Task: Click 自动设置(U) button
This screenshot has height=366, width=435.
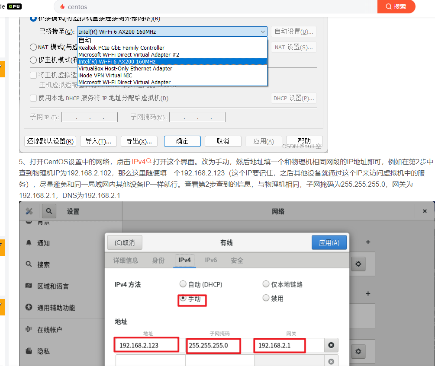Action: coord(294,32)
